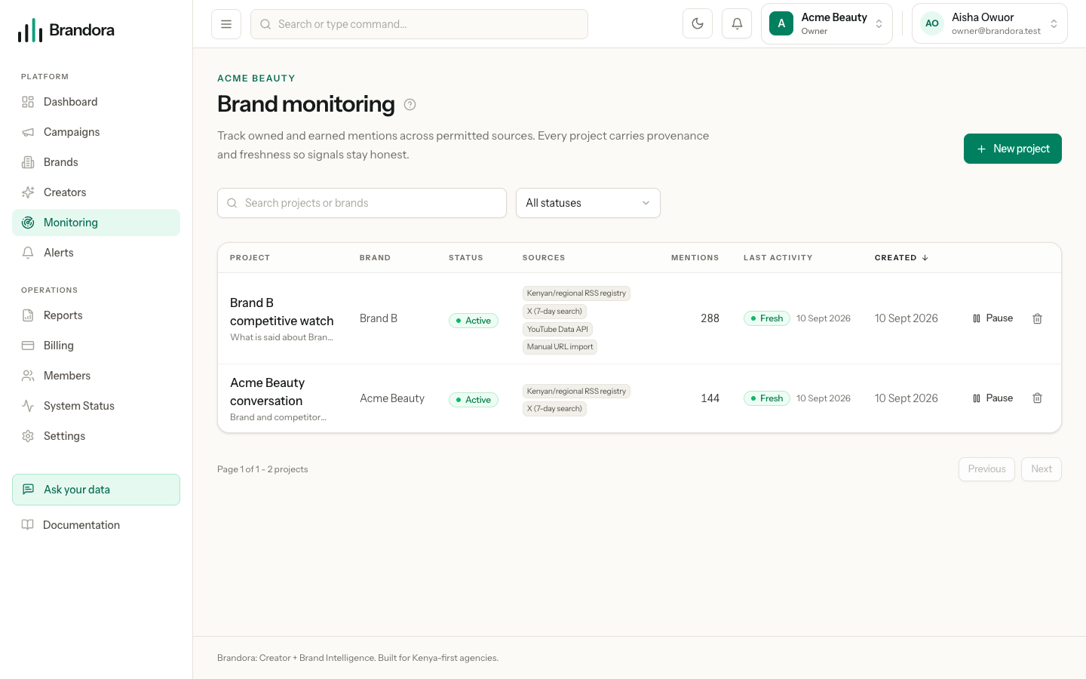Go to Campaigns page
Screen dimensions: 1086x679
coord(96,132)
